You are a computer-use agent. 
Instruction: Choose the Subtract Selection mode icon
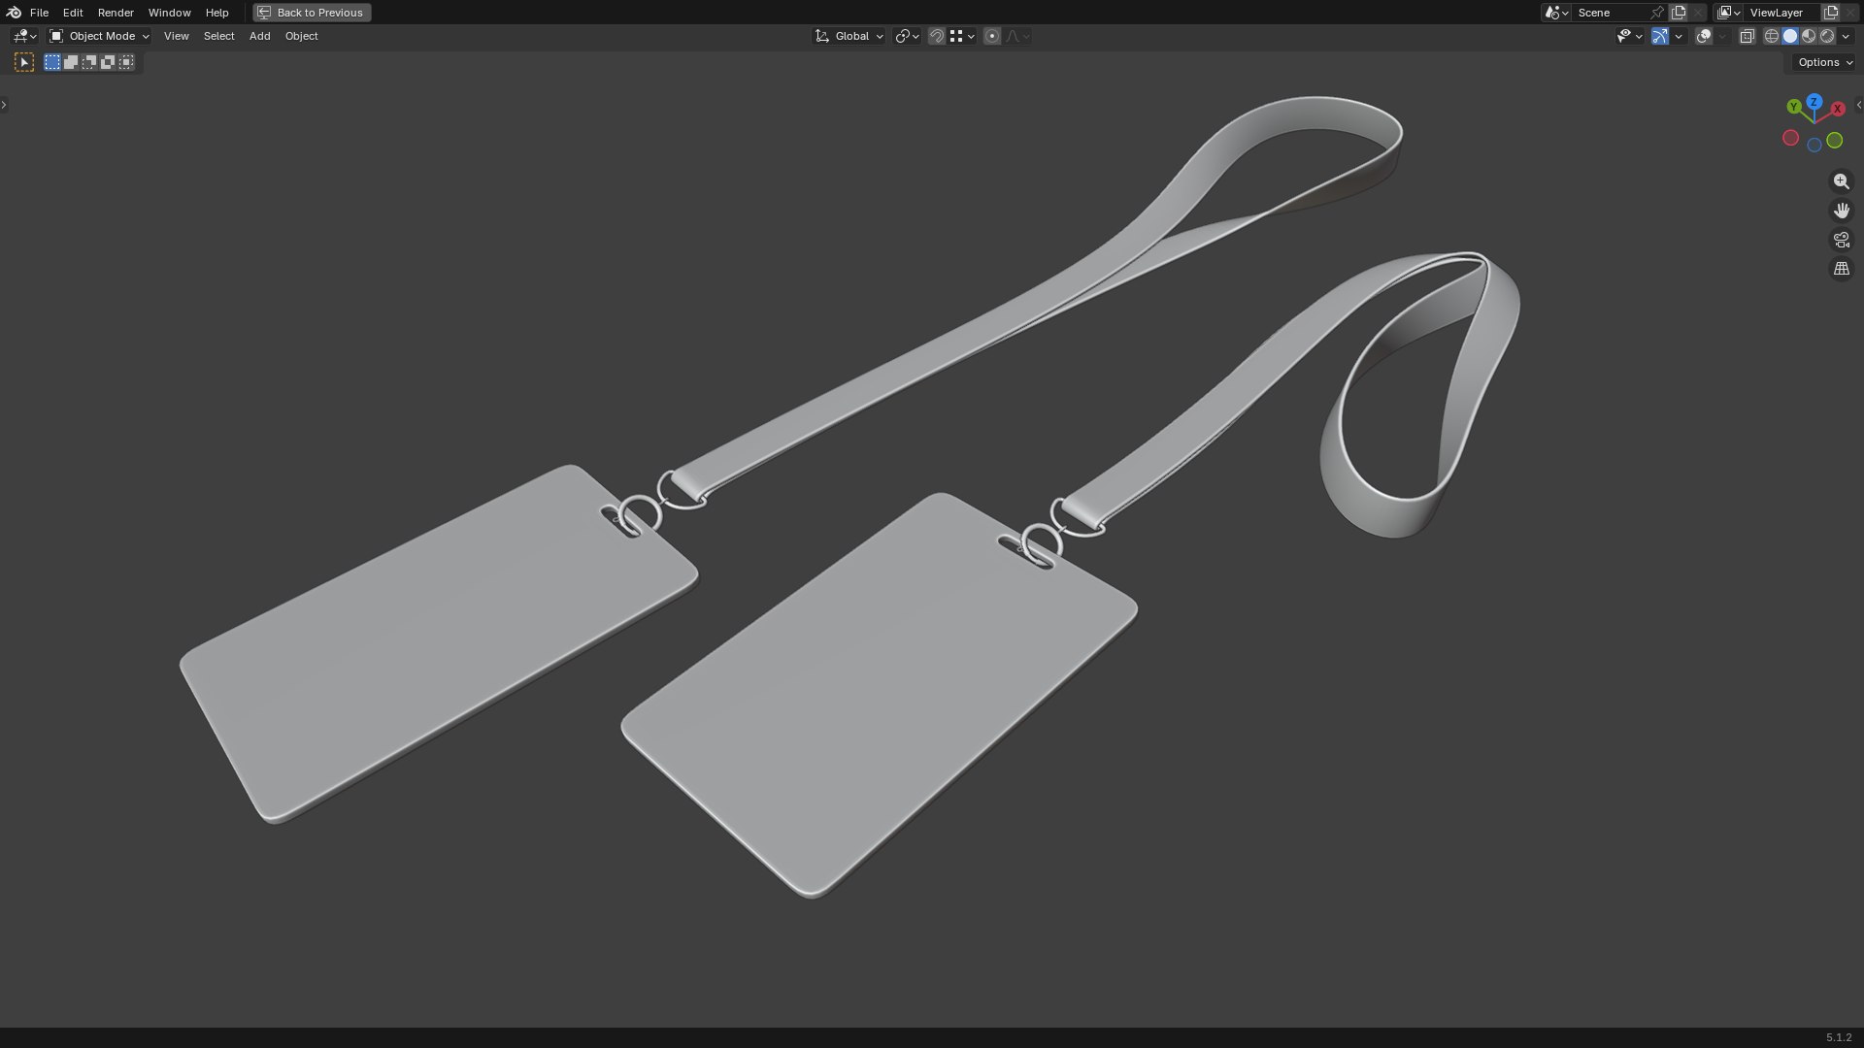89,62
